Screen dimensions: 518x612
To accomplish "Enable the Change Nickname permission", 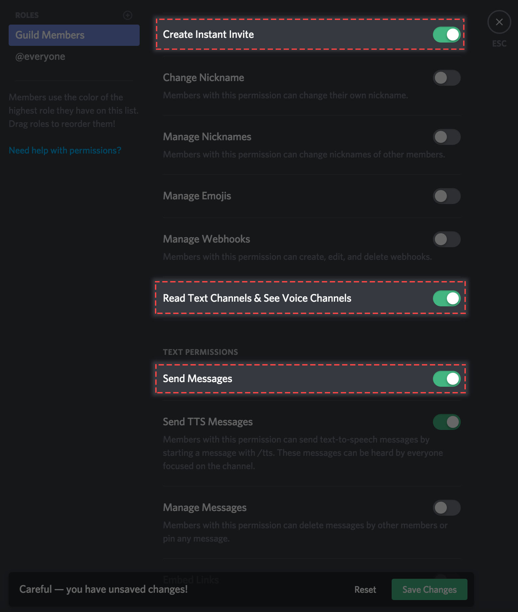I will click(447, 78).
